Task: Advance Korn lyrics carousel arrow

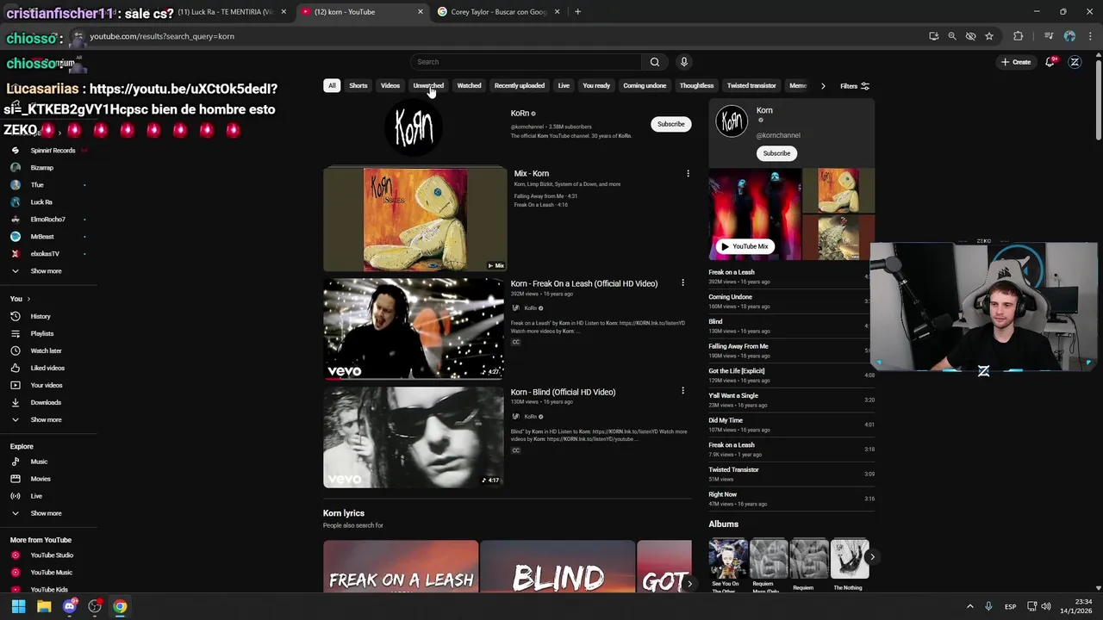Action: [x=689, y=584]
